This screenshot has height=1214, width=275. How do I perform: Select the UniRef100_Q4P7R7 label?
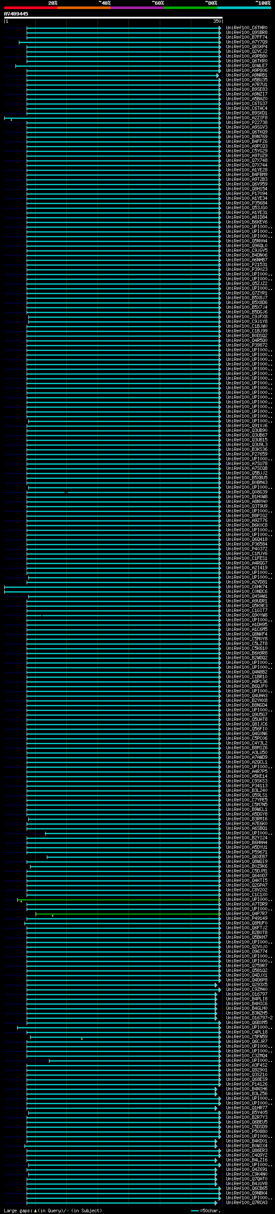[247, 913]
